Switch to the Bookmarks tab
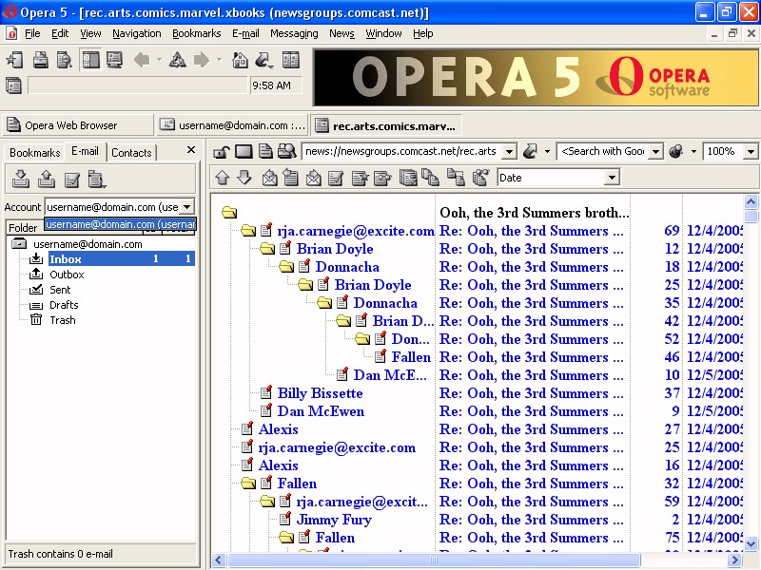The height and width of the screenshot is (570, 761). point(35,153)
